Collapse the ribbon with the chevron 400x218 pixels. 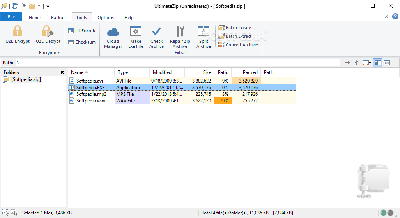click(x=386, y=17)
